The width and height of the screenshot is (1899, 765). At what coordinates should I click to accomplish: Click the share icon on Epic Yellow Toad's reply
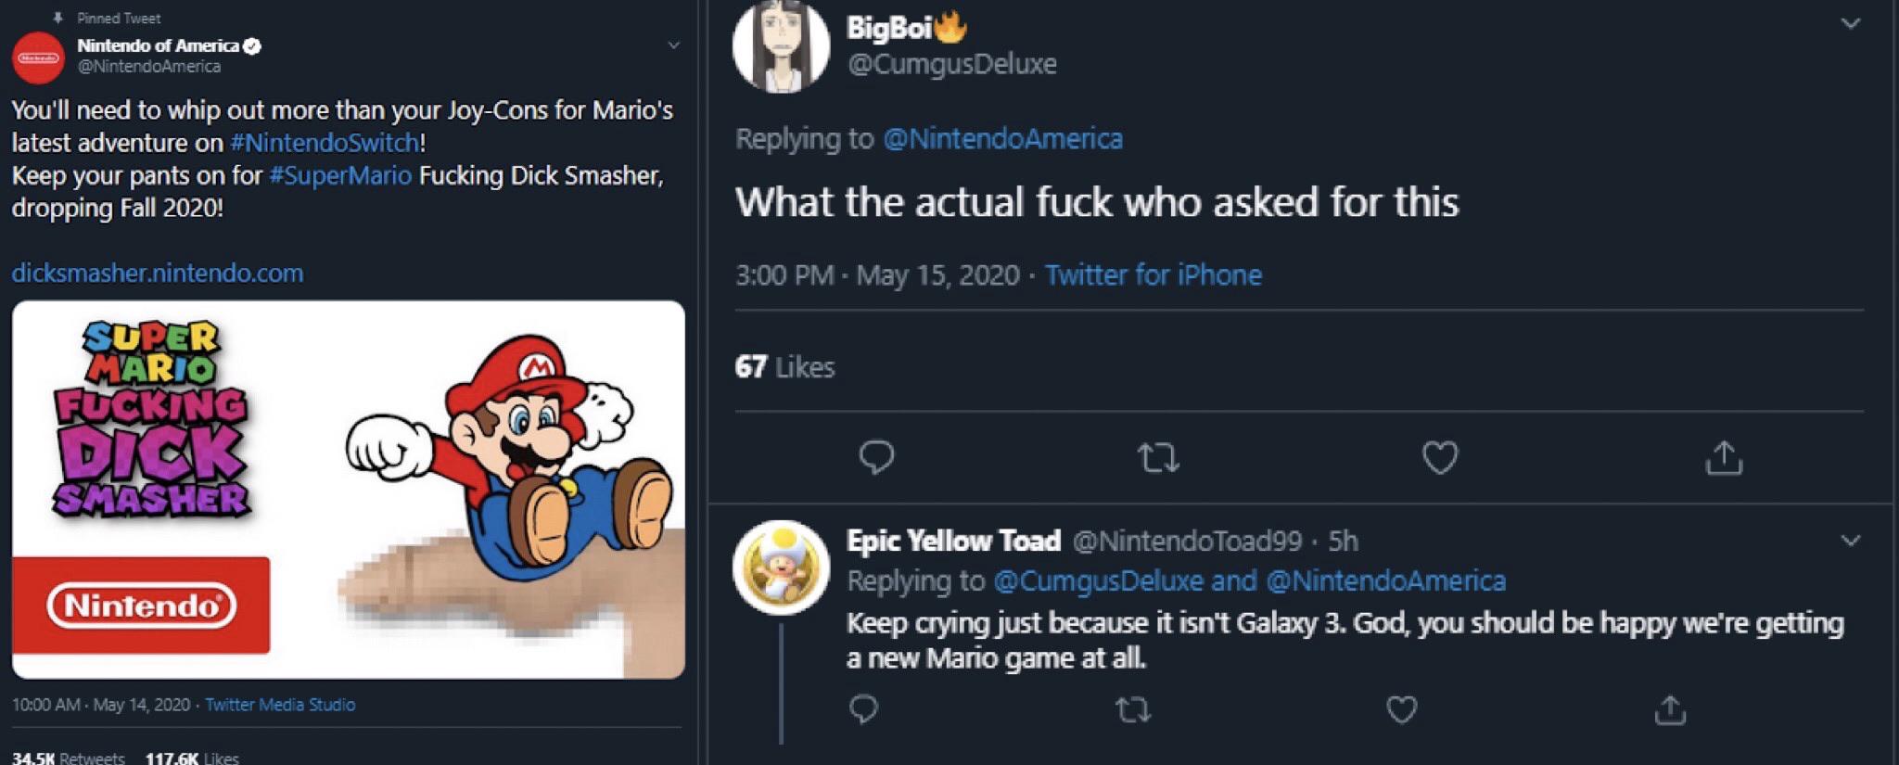pos(1669,710)
